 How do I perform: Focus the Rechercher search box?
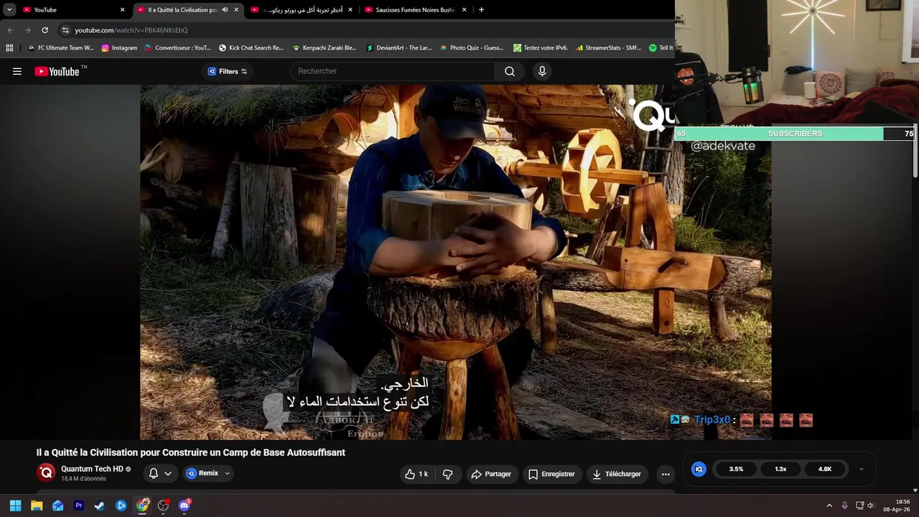[393, 71]
